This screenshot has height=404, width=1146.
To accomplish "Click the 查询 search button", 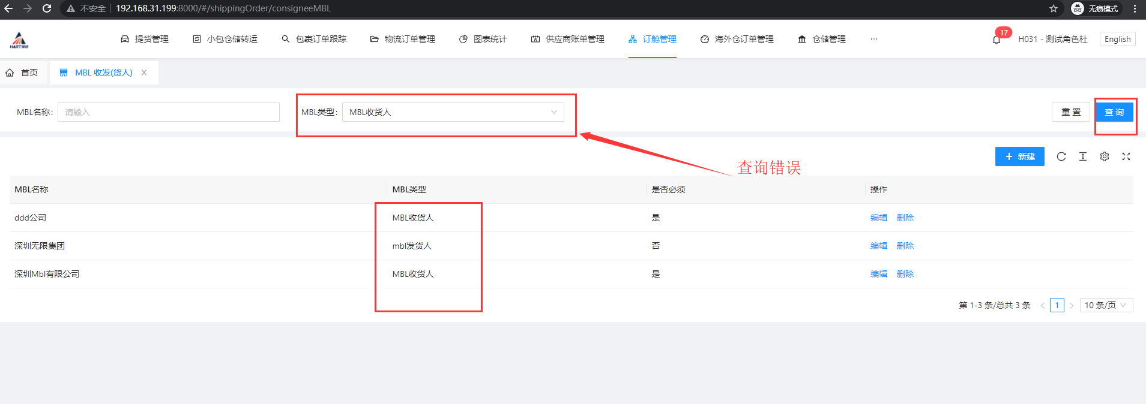I will 1114,112.
